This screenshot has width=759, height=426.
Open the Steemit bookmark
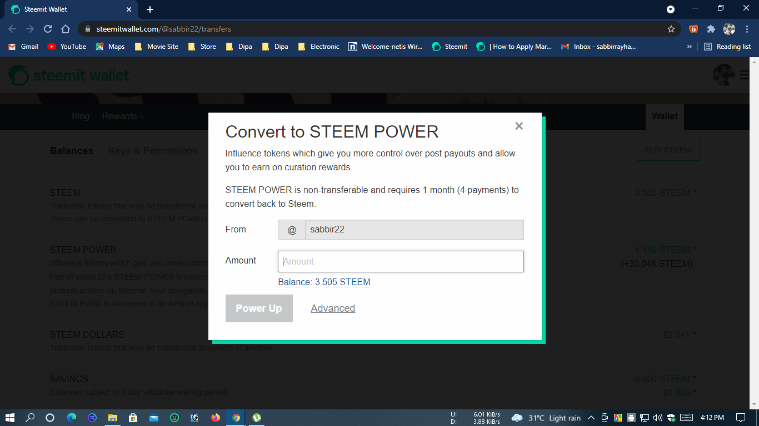[x=450, y=47]
